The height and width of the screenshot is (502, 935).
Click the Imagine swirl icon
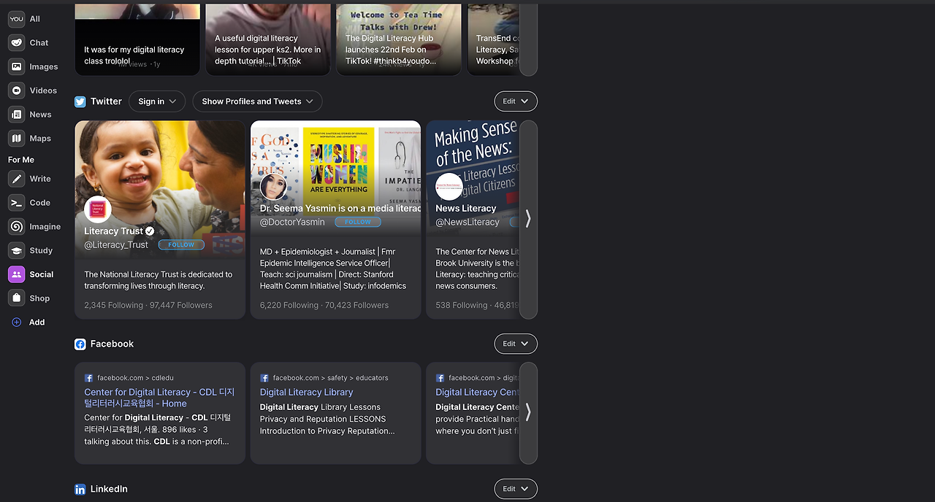16,227
